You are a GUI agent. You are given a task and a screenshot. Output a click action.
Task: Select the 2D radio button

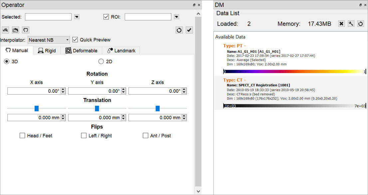[101, 61]
